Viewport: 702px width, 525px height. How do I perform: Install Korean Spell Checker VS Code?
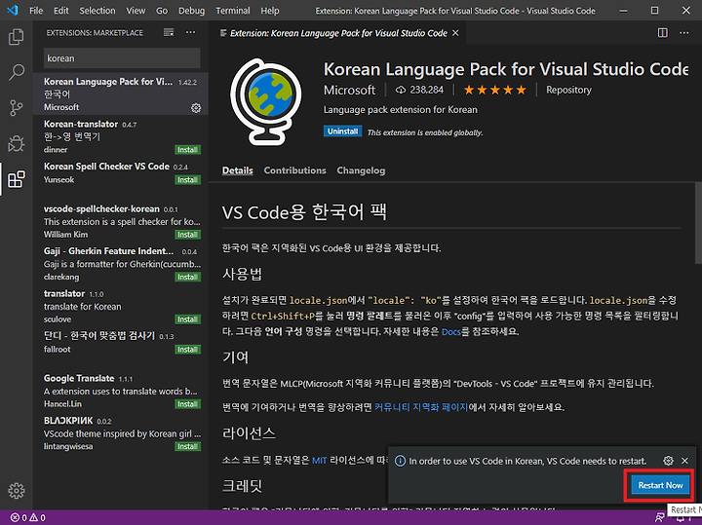pyautogui.click(x=187, y=180)
